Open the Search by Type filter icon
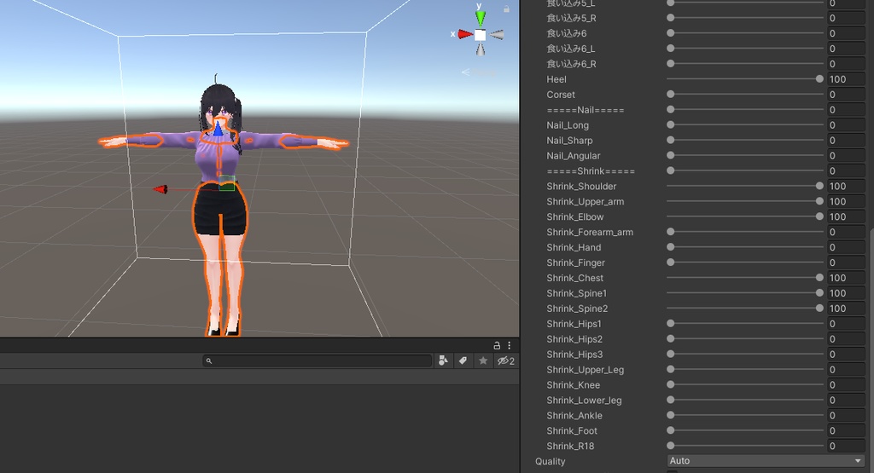874x473 pixels. [x=443, y=361]
